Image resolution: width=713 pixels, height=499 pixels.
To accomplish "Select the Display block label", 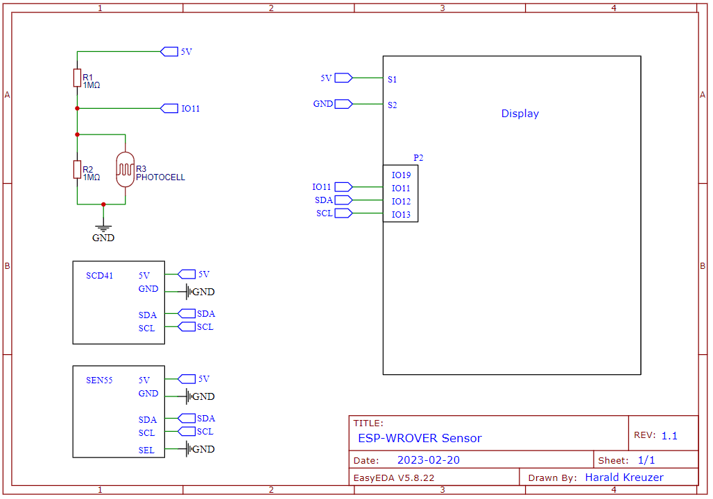I will [519, 114].
